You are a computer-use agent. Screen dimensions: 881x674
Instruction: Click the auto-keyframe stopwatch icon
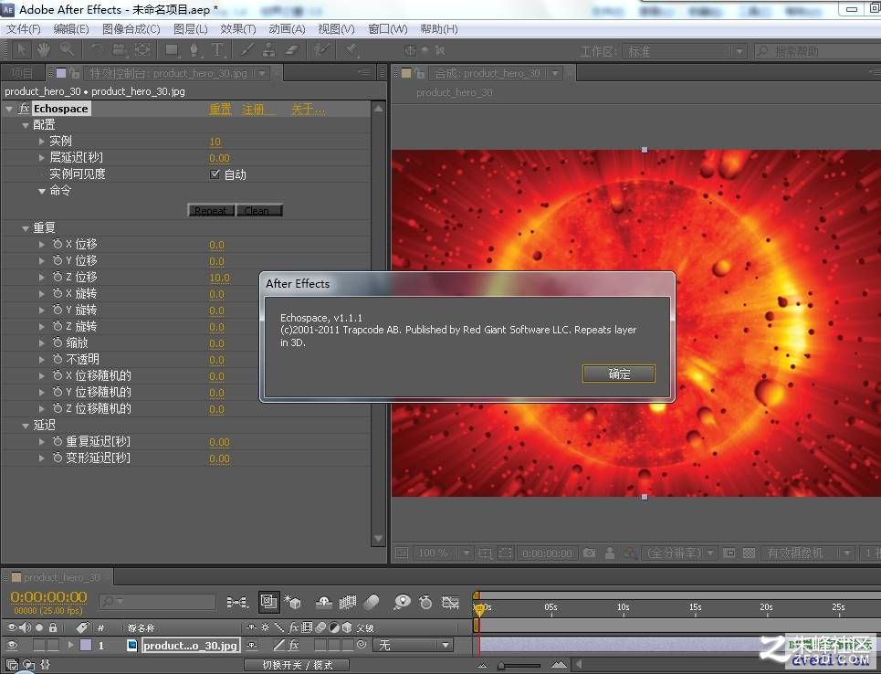pos(425,602)
